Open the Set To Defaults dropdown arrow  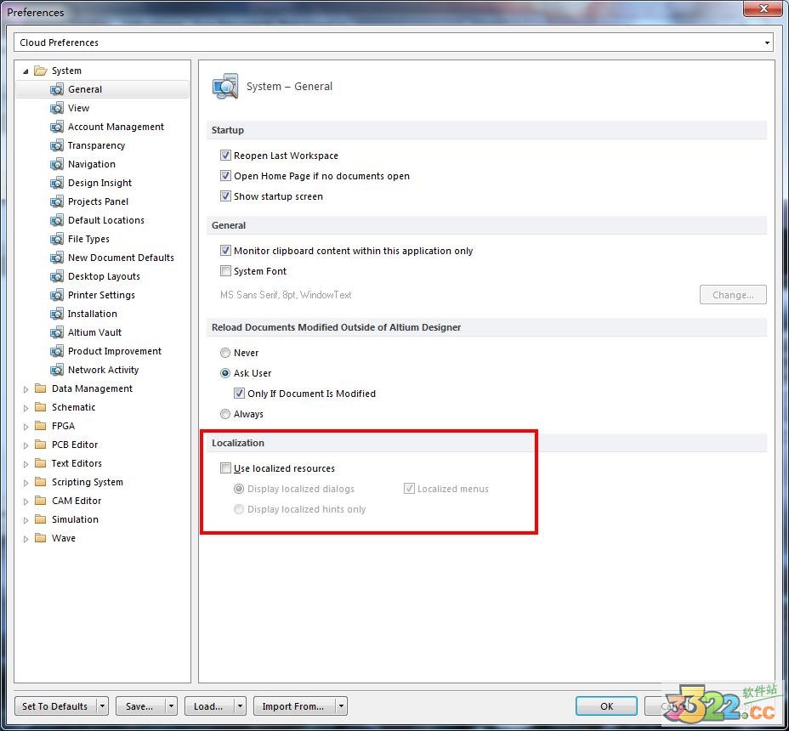102,706
